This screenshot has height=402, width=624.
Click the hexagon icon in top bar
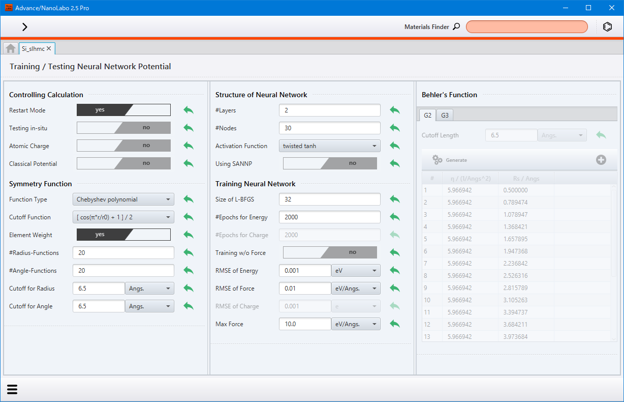coord(607,27)
